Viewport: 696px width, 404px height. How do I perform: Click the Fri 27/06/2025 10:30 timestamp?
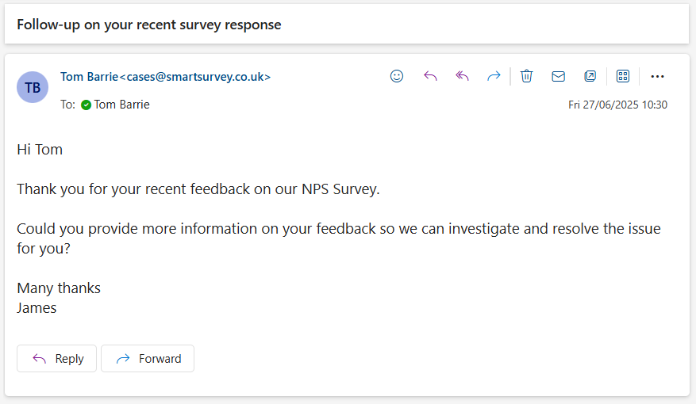pyautogui.click(x=617, y=105)
